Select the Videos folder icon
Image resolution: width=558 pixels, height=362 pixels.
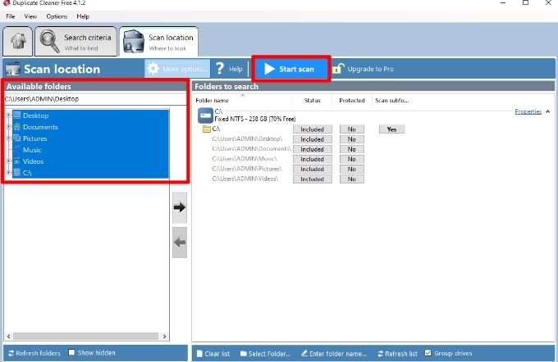[x=16, y=161]
